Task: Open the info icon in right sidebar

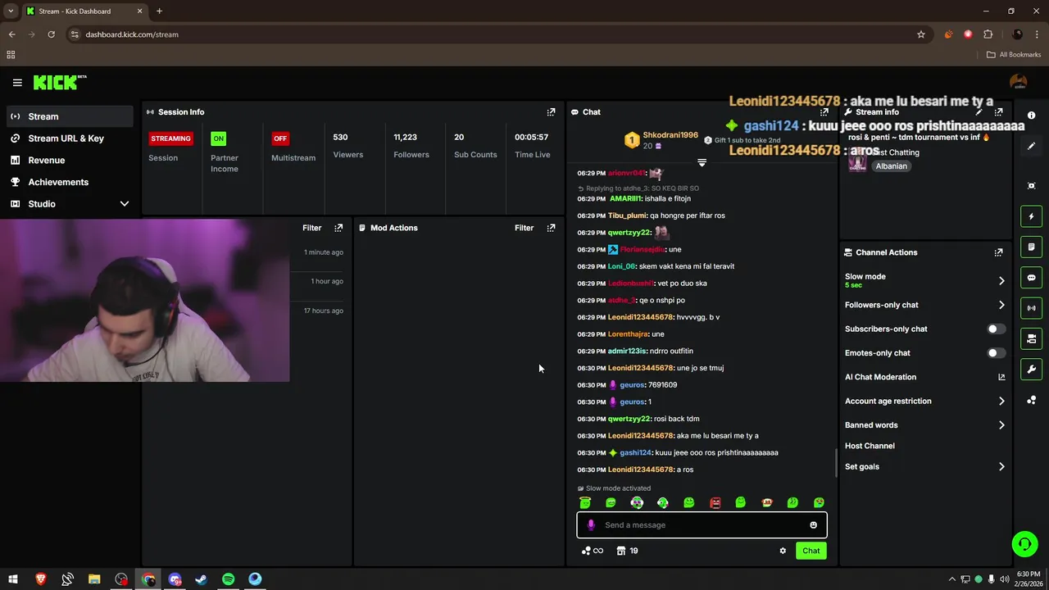Action: click(x=1032, y=116)
